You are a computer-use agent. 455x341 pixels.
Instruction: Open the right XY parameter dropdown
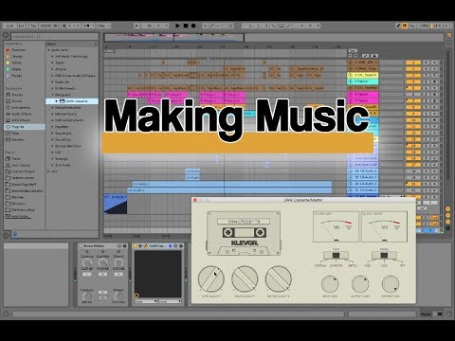170,301
